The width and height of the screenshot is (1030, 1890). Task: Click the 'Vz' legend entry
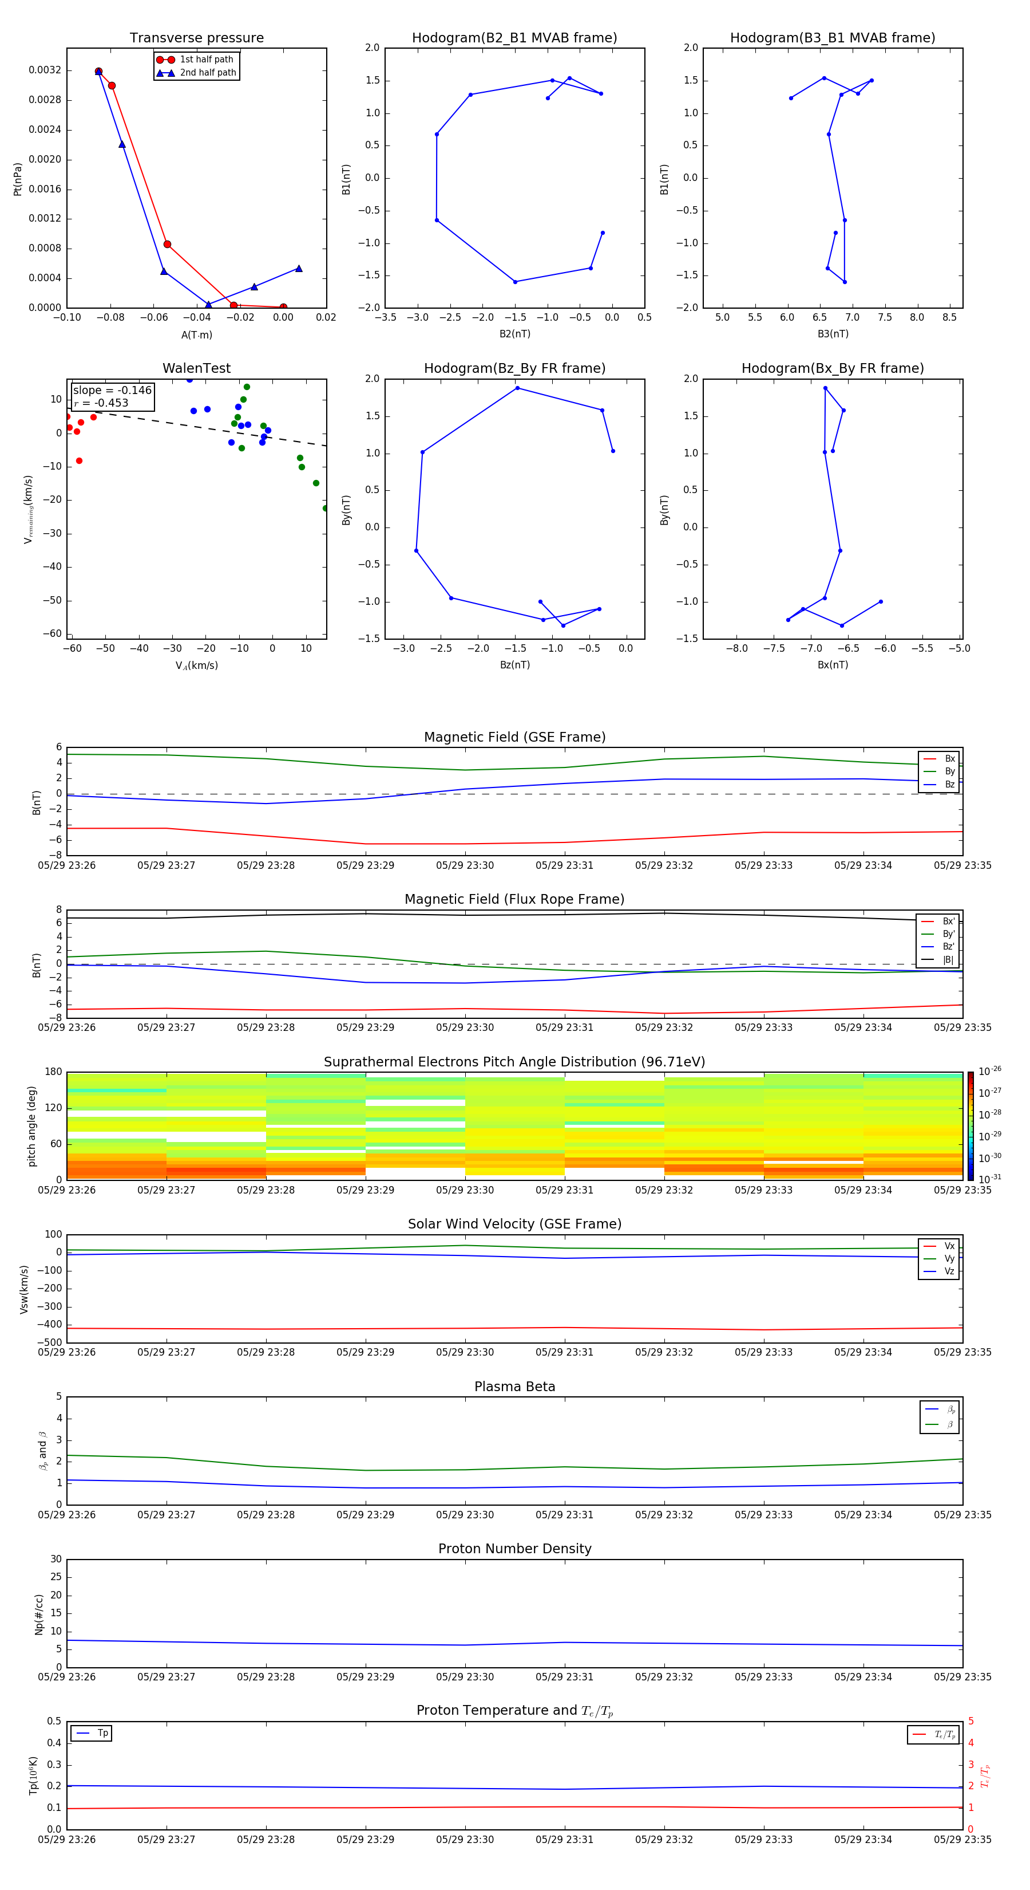pyautogui.click(x=939, y=1271)
